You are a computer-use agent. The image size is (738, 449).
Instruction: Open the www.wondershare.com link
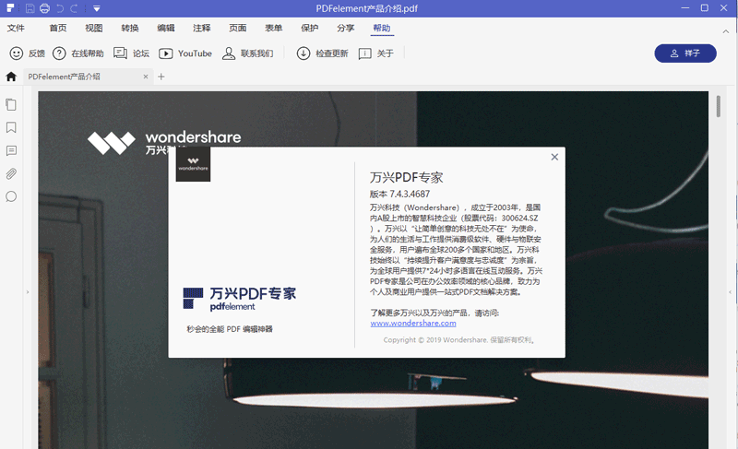pos(412,324)
